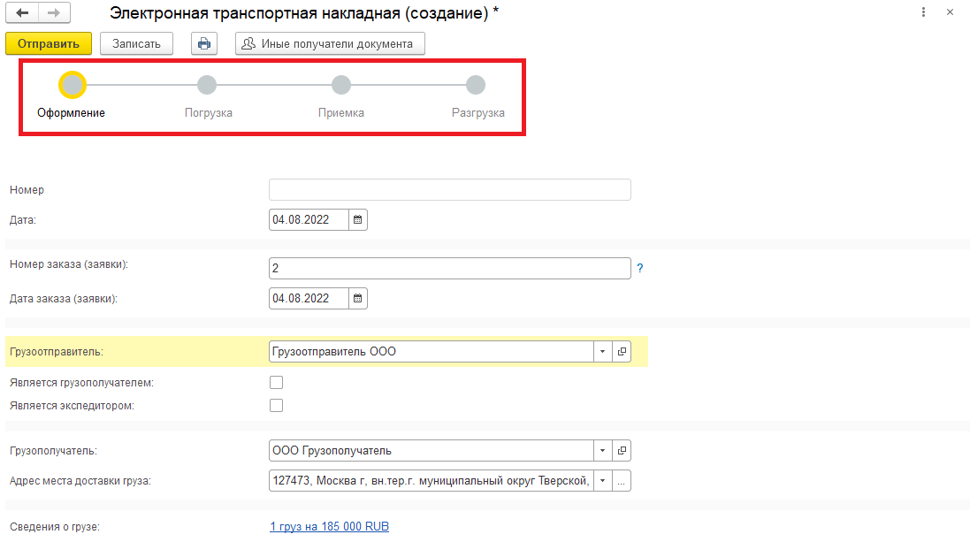The image size is (970, 542).
Task: Select the Приемка stage step
Action: (x=340, y=85)
